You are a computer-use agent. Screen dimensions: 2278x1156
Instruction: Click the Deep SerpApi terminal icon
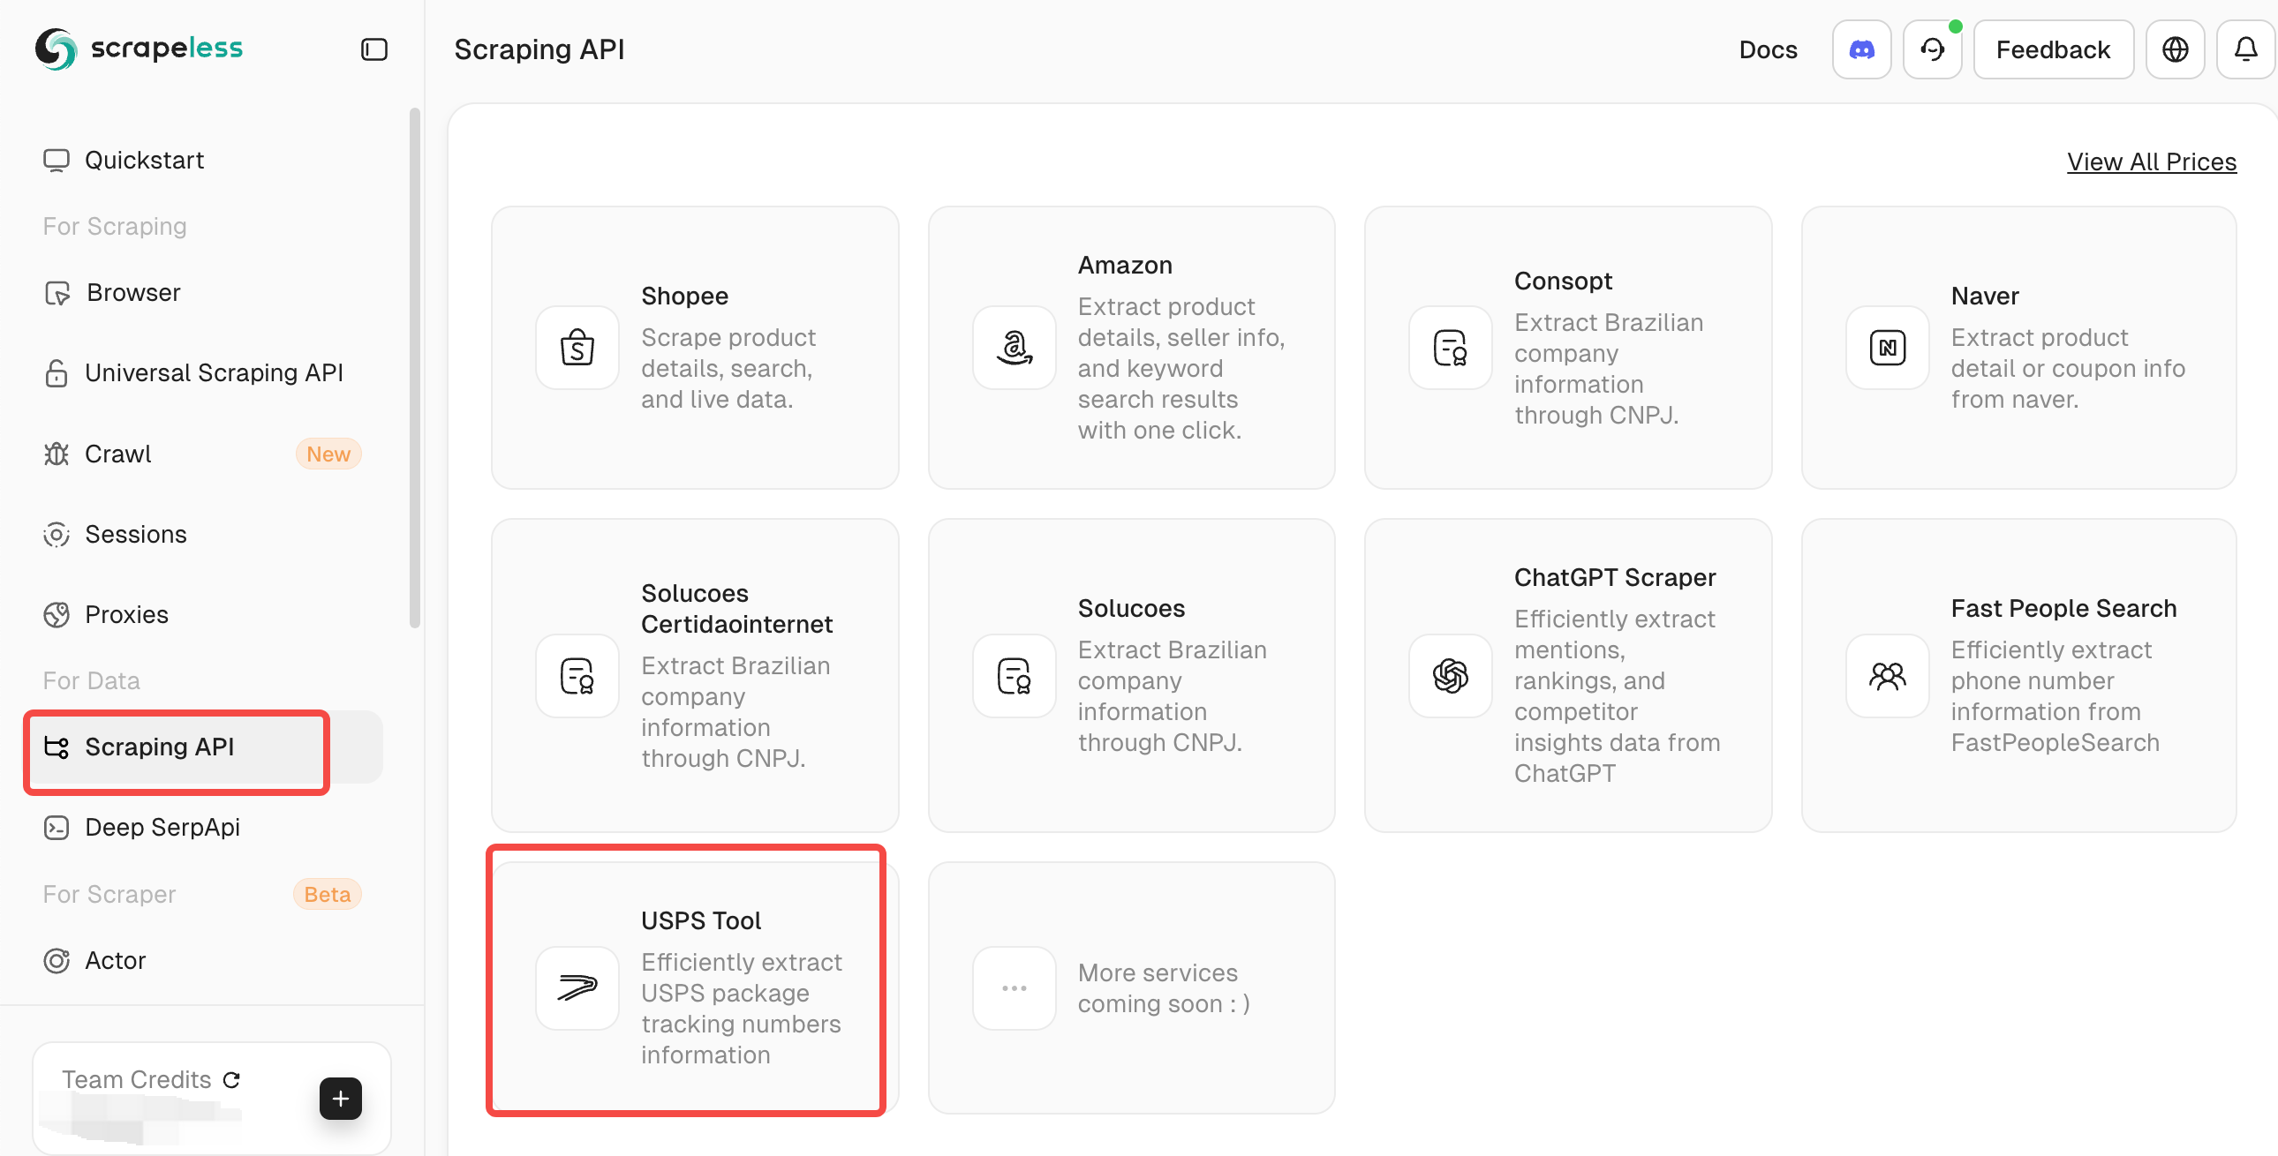pyautogui.click(x=57, y=828)
